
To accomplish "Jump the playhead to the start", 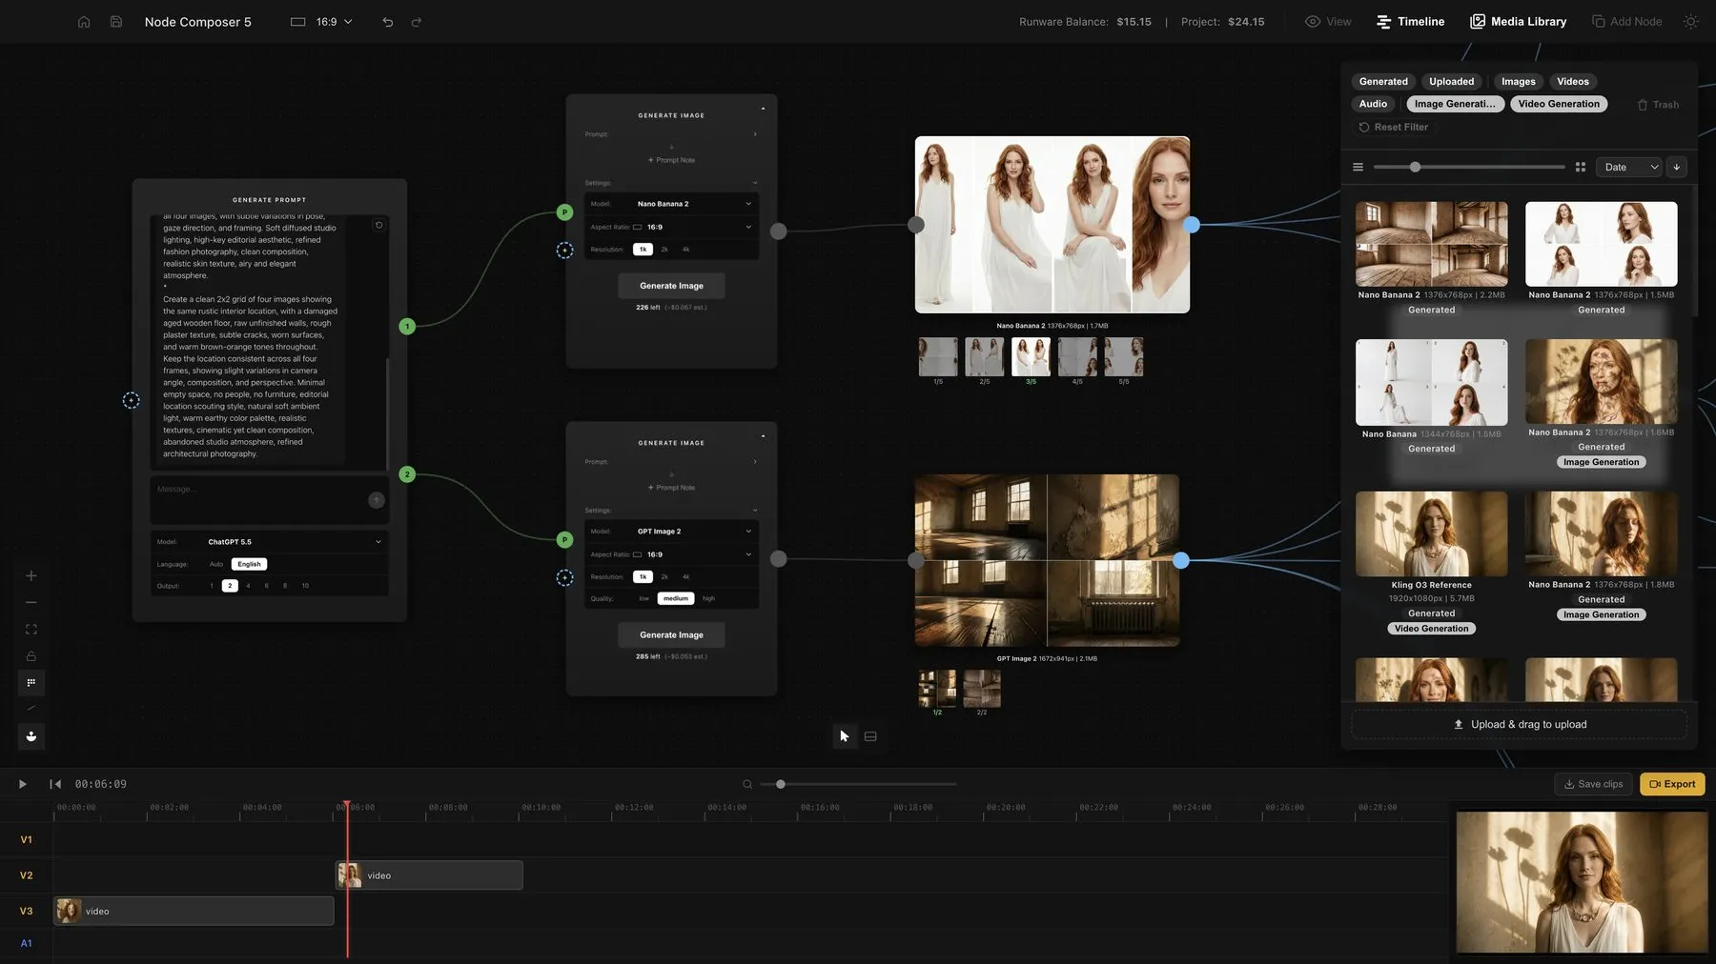I will click(x=55, y=784).
